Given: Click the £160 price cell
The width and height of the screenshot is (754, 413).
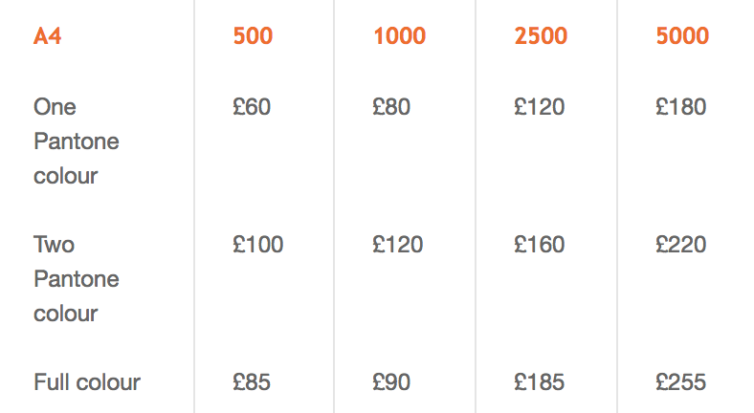Looking at the screenshot, I should 539,245.
